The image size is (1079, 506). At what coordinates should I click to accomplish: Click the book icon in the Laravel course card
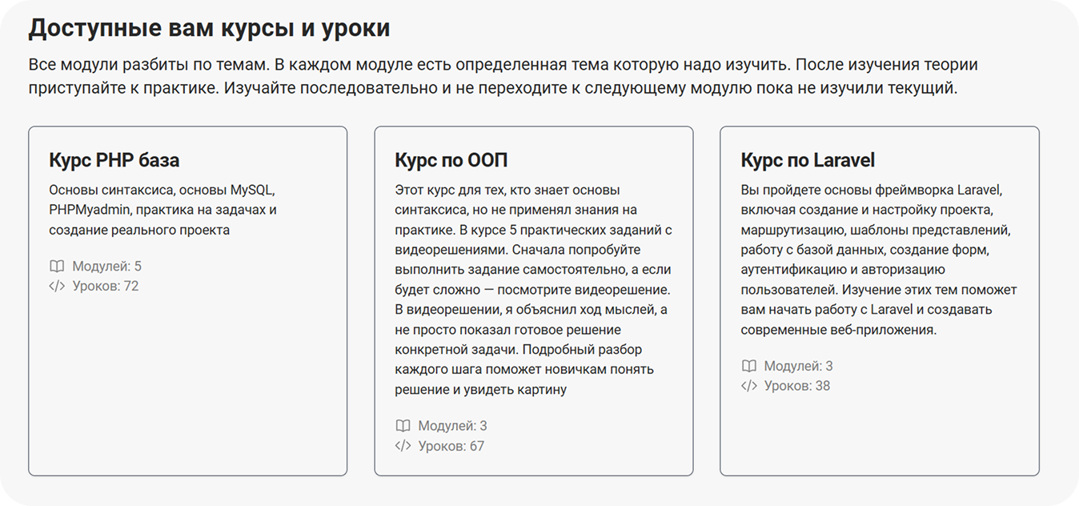(748, 366)
